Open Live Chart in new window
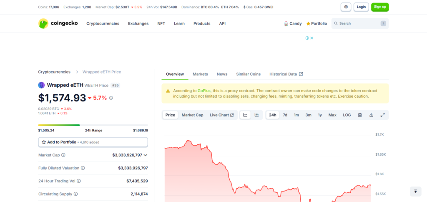427x202 pixels. tap(222, 115)
